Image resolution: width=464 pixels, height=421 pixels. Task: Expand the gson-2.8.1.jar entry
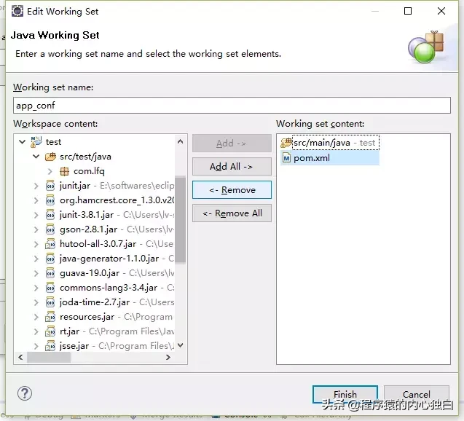coord(36,229)
